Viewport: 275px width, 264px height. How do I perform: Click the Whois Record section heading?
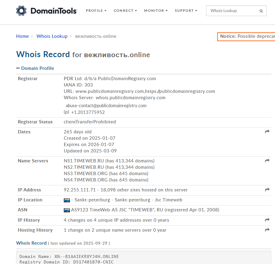[x=31, y=243]
